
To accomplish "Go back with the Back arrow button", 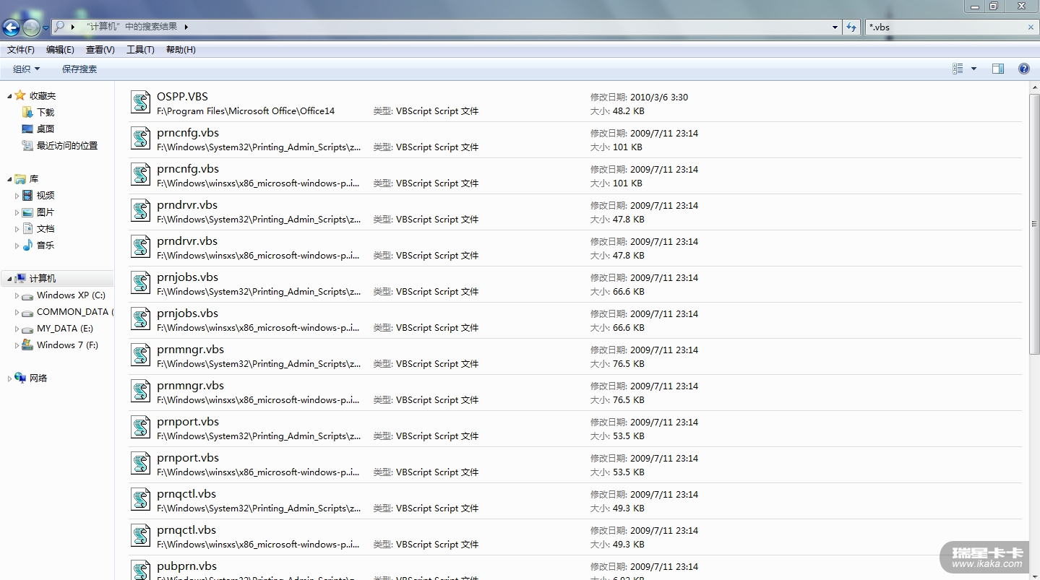I will point(11,27).
